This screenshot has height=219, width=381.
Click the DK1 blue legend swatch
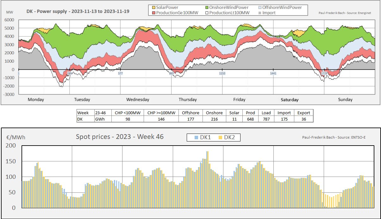(x=197, y=137)
